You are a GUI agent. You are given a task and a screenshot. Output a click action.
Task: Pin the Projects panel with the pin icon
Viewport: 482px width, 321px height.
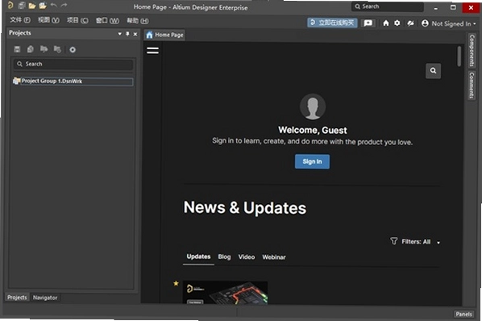[x=127, y=34]
